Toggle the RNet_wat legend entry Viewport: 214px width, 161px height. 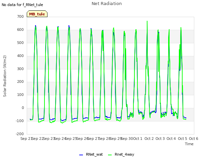(x=91, y=154)
